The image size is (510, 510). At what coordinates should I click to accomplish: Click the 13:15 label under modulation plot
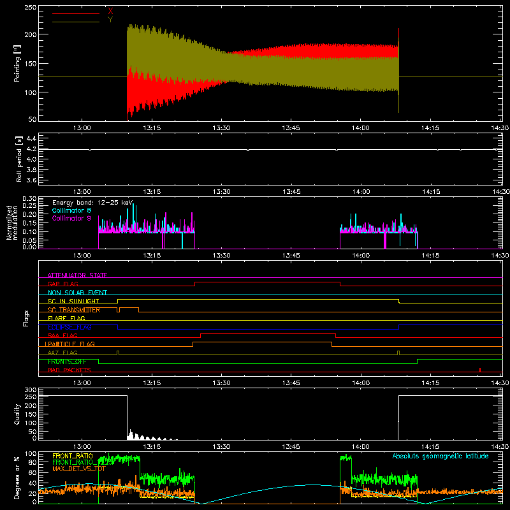[x=152, y=256]
